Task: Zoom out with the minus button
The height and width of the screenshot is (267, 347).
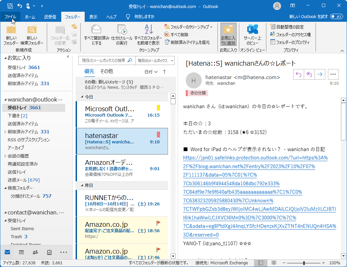Action: point(284,263)
